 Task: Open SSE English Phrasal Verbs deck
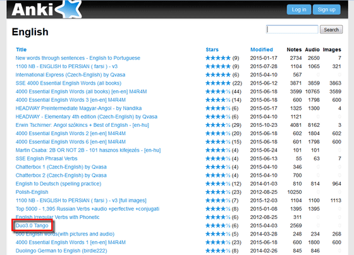[x=46, y=158]
